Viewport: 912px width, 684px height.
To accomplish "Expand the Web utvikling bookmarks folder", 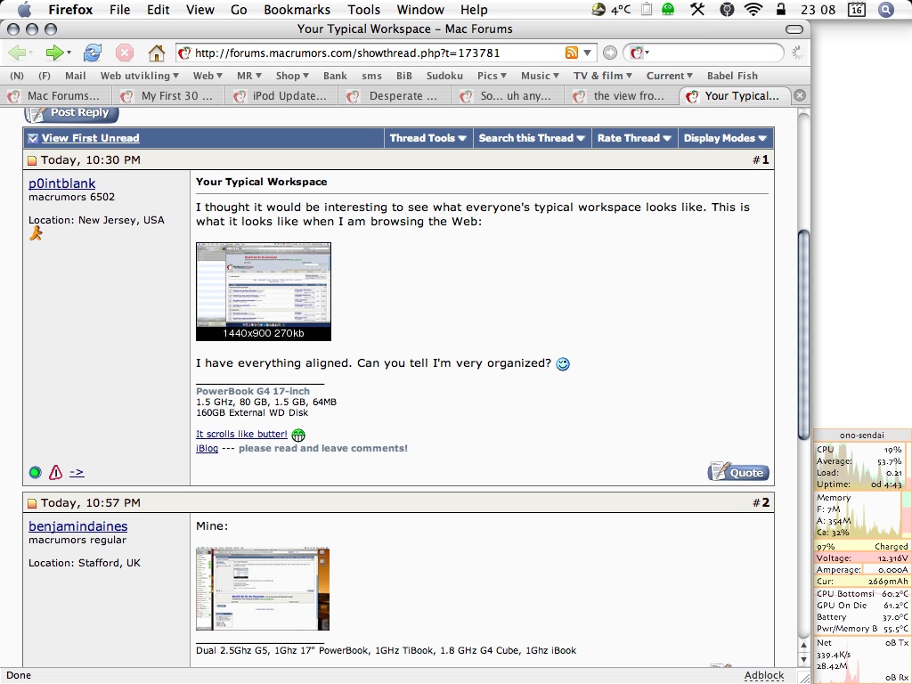I will [x=140, y=76].
